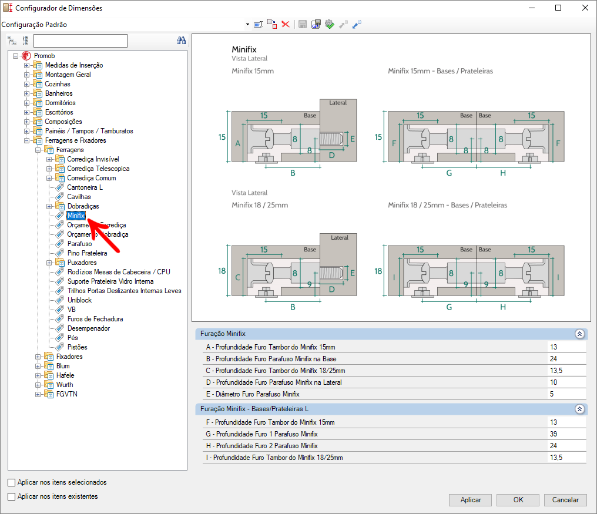Collapse Furação Minifix - Bases/Prateleiras L section
Screen dimensions: 597x514
coord(579,409)
